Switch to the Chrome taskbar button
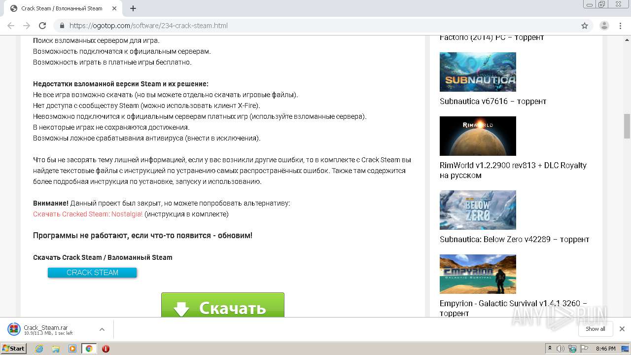The width and height of the screenshot is (631, 355). 89,349
